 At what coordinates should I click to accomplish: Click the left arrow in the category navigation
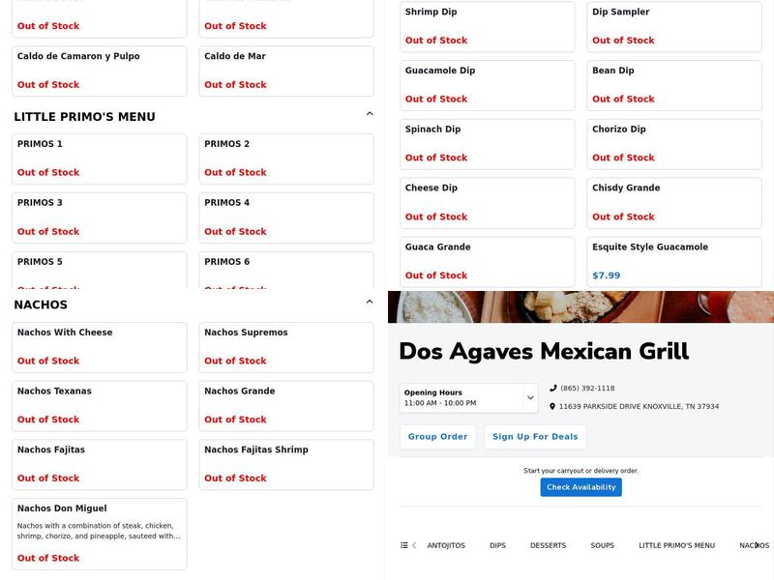(x=415, y=545)
